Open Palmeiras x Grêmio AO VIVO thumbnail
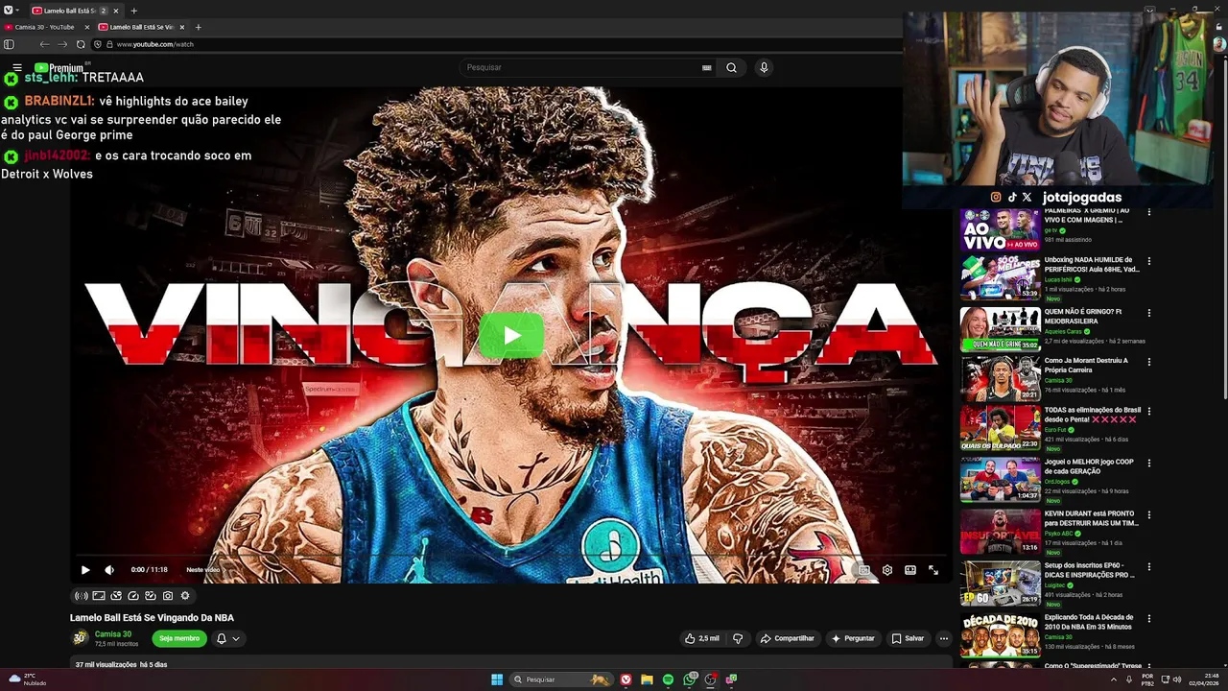Viewport: 1228px width, 691px height. 1000,229
